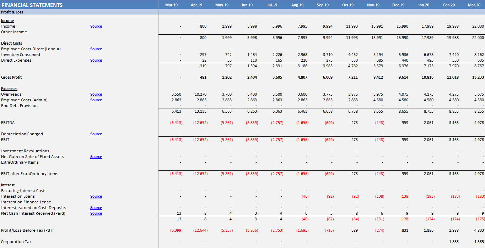Open the Source link next to Income
485x248 pixels.
point(96,26)
